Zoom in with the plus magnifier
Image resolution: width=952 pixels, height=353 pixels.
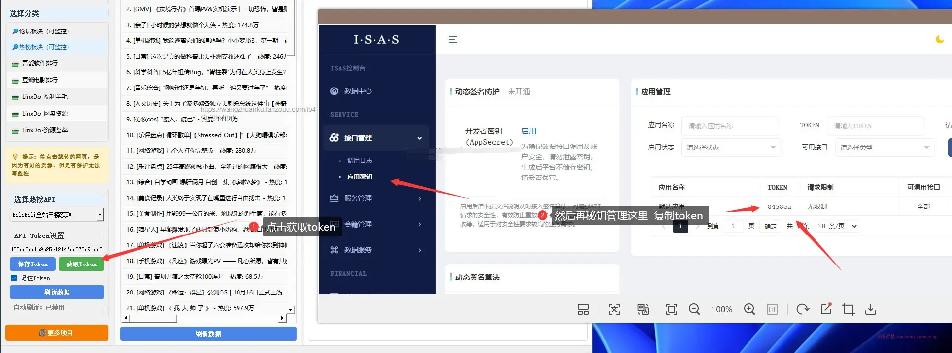coord(749,309)
